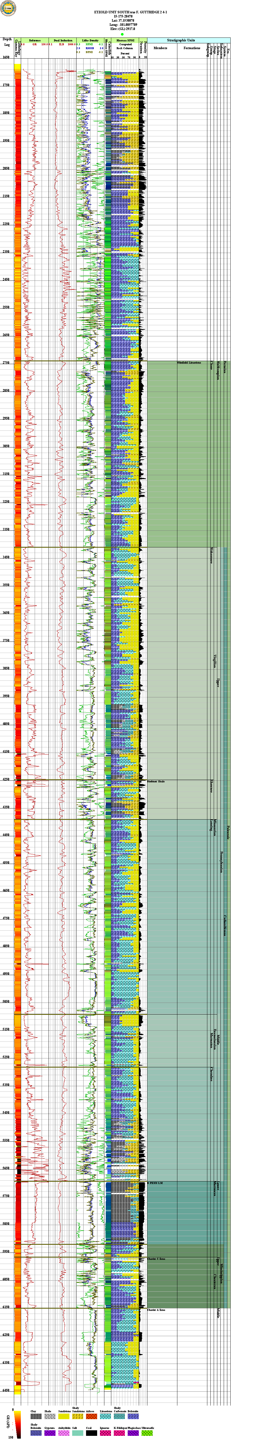Viewport: 272px width, 1440px height.
Task: Click the 'Members' column header
Action: tap(160, 48)
